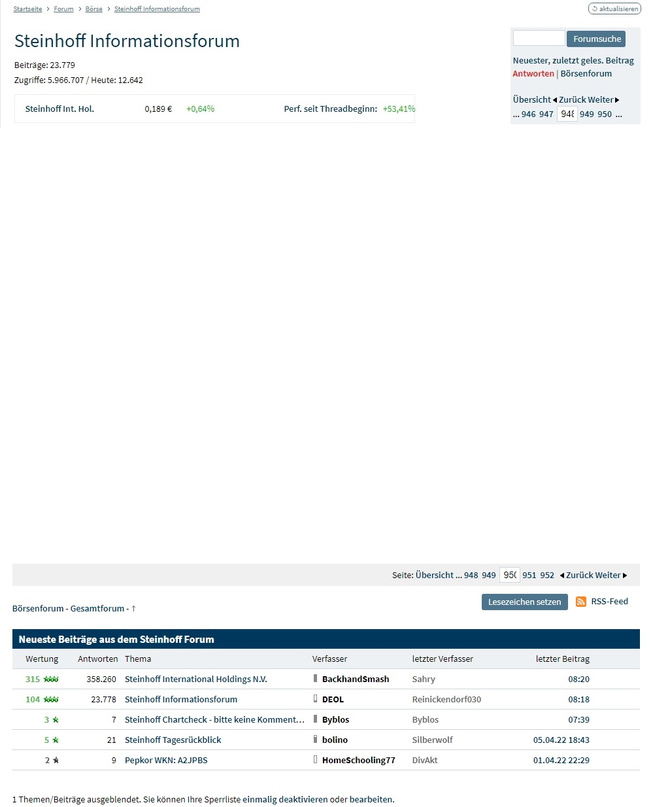
Task: Open last post dated 05.04.22 18:43
Action: pyautogui.click(x=561, y=740)
